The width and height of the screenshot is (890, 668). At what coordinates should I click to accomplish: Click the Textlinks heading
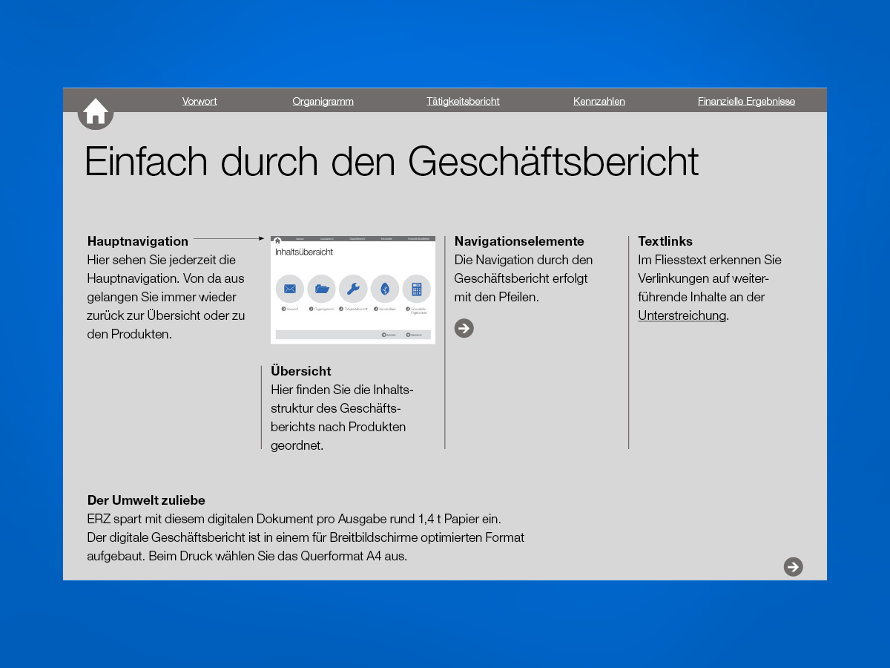point(665,241)
